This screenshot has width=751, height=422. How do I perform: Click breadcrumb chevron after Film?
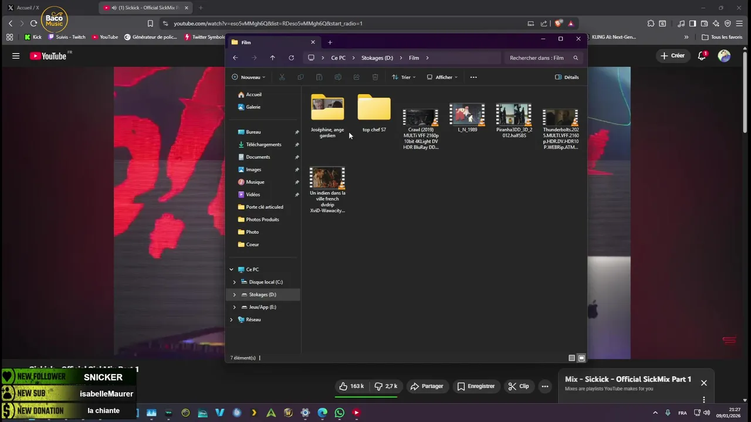428,58
